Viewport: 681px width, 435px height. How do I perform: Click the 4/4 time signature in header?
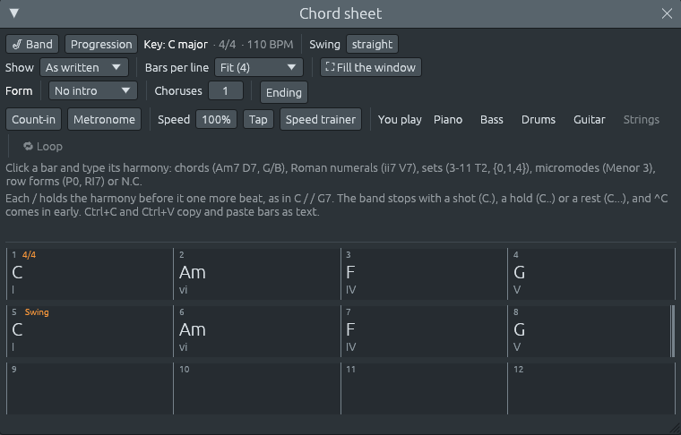click(x=227, y=44)
